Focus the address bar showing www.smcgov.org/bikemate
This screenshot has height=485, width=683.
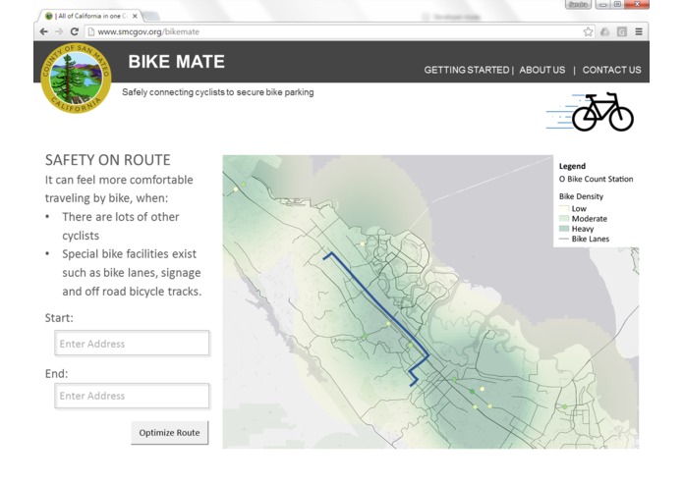point(333,31)
